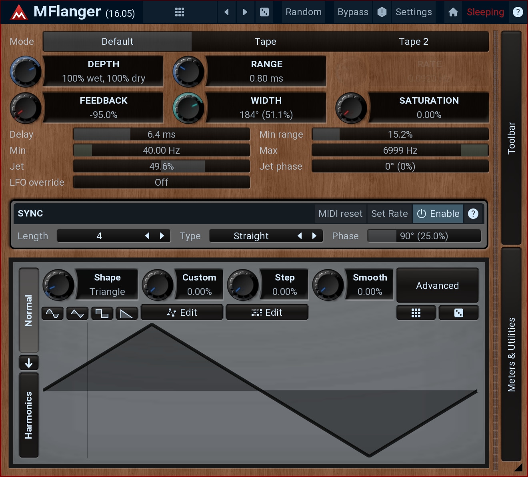Go to previous preset arrow
Image resolution: width=528 pixels, height=477 pixels.
coord(227,12)
